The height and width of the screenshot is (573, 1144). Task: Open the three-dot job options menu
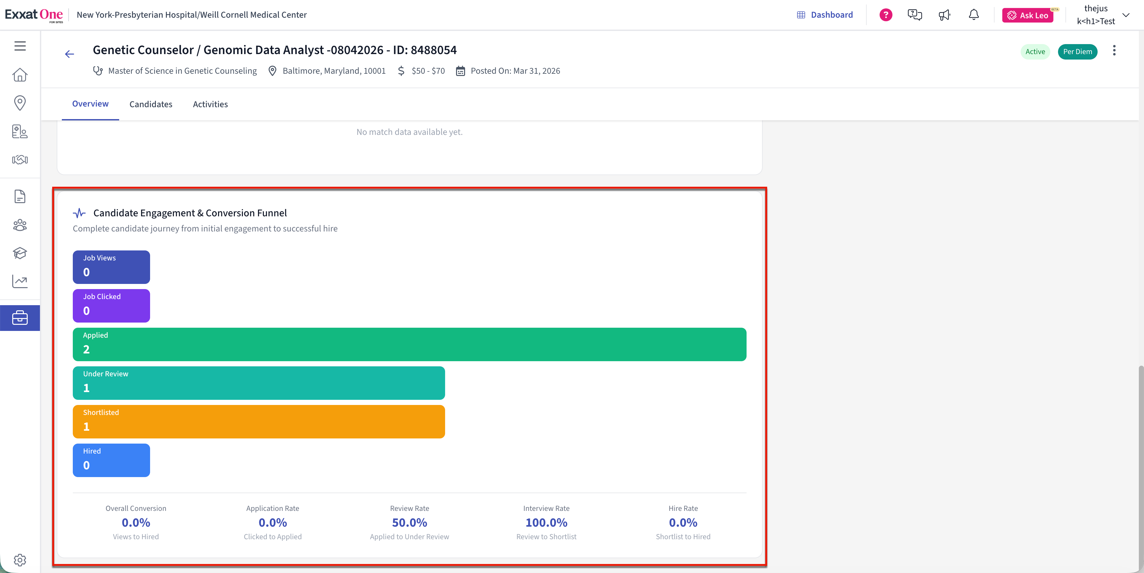(x=1114, y=51)
